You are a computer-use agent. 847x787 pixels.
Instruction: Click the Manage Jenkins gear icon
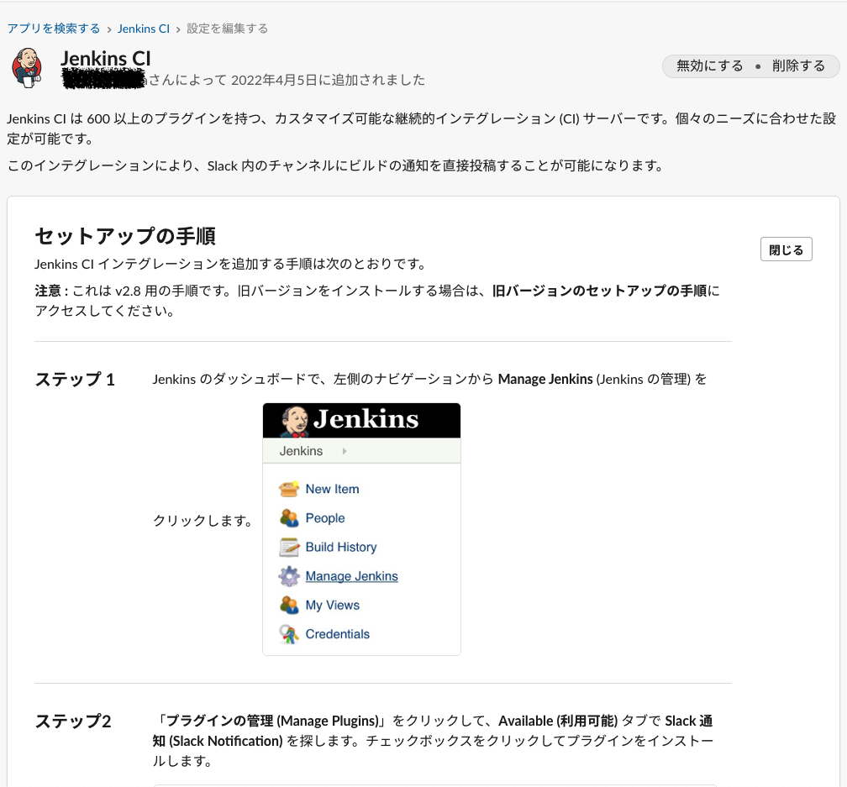tap(287, 576)
